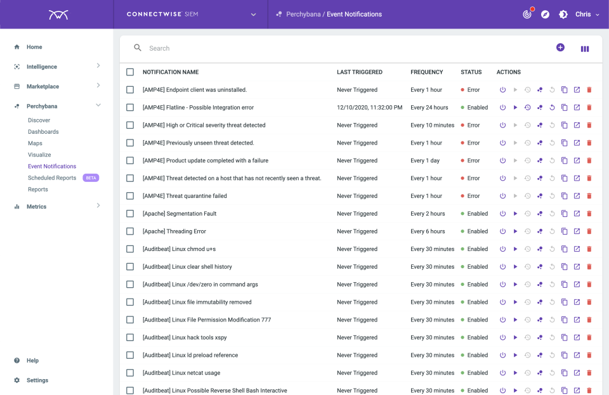Select the checkbox for [AMP4E] Endpoint client was uninstalled
The height and width of the screenshot is (395, 609).
point(130,89)
